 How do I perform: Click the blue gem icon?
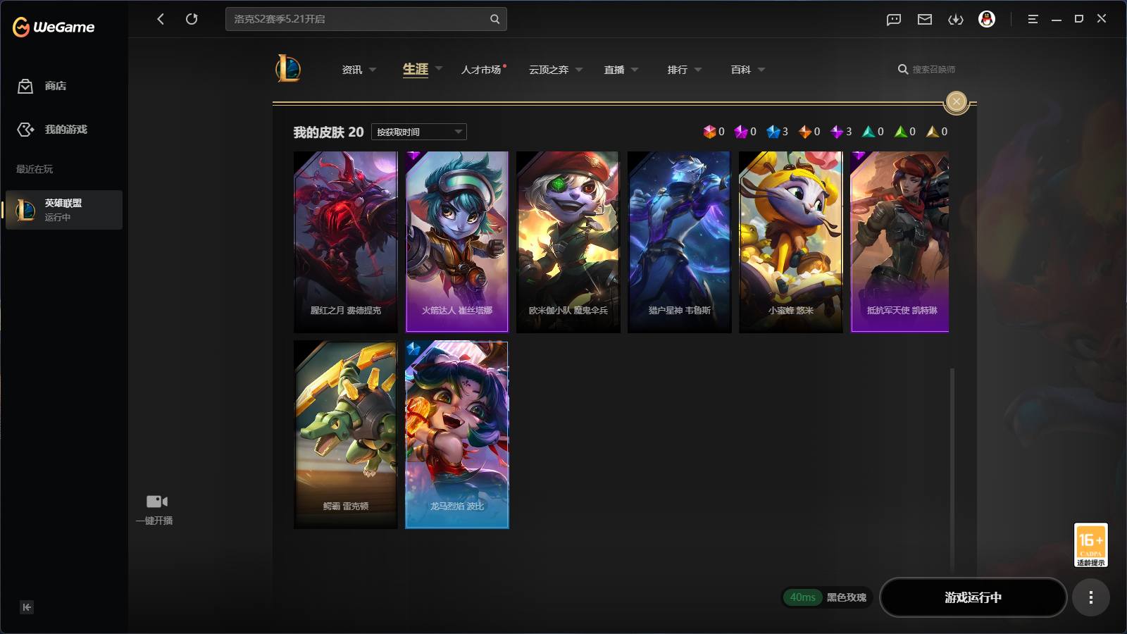click(x=773, y=132)
